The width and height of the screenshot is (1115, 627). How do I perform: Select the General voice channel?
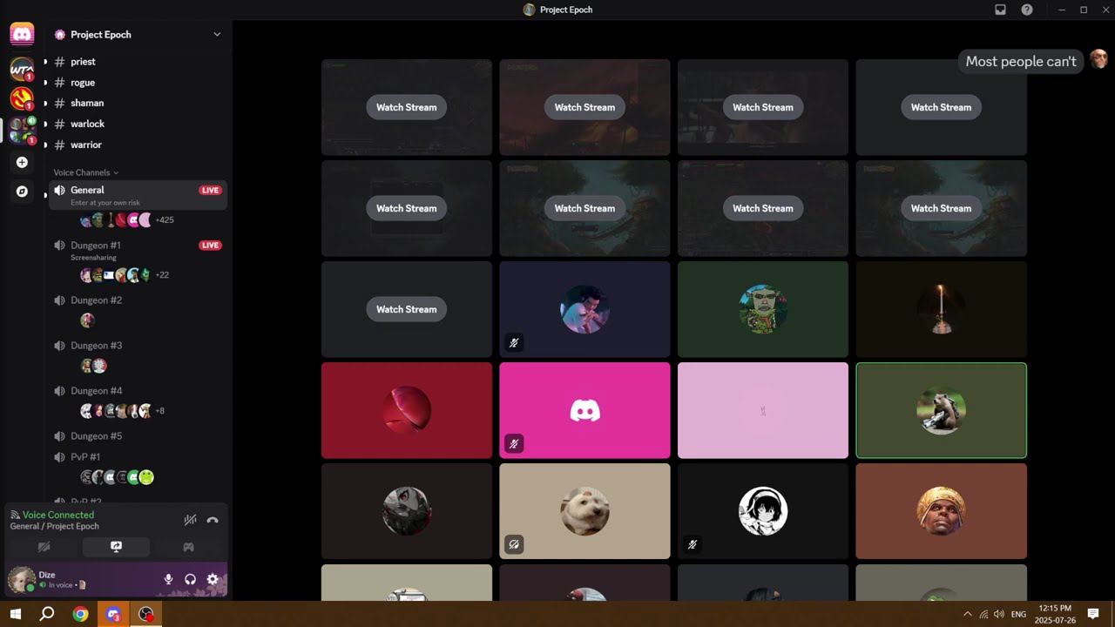pos(138,195)
